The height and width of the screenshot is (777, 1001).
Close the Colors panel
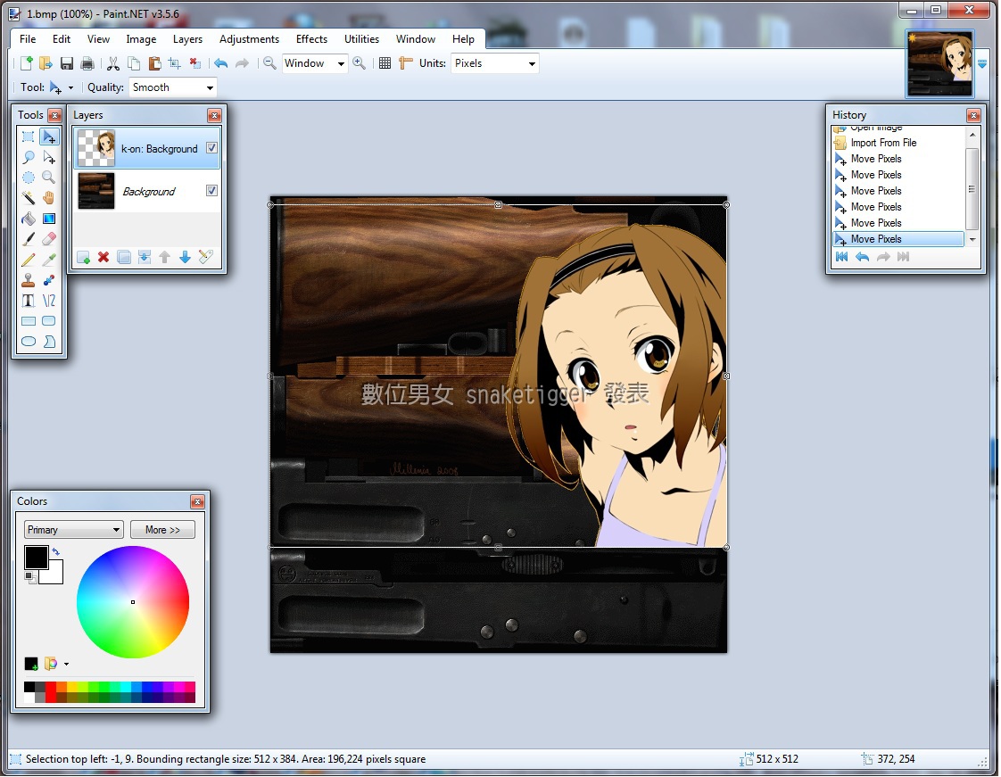pos(198,502)
